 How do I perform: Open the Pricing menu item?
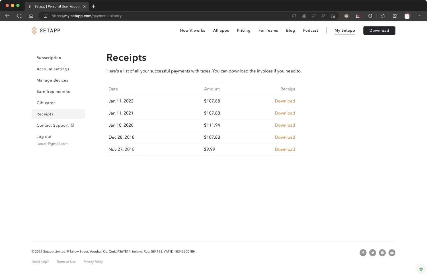[x=243, y=30]
